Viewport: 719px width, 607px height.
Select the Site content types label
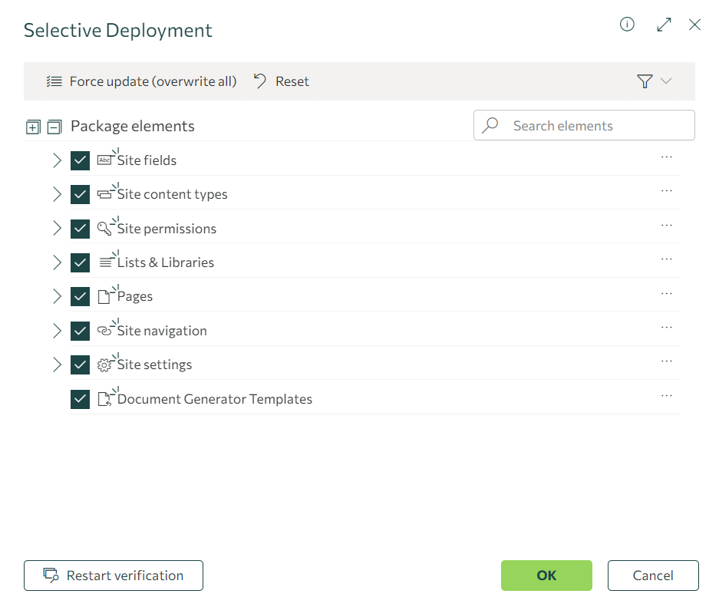[173, 194]
